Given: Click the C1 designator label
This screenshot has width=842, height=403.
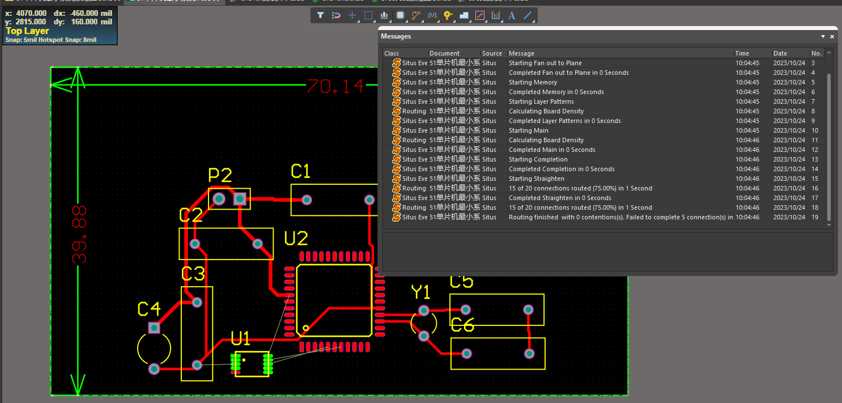Looking at the screenshot, I should 300,171.
